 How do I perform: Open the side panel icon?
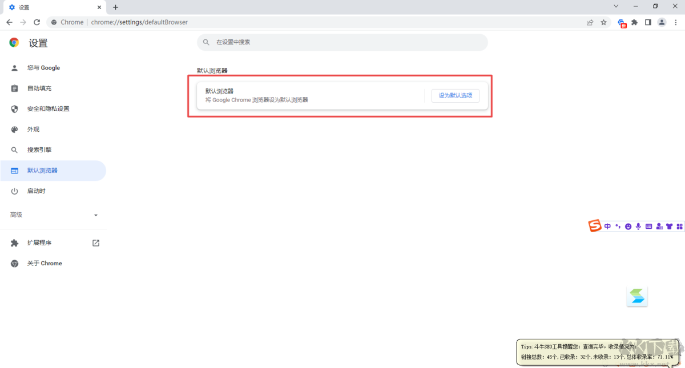[648, 22]
